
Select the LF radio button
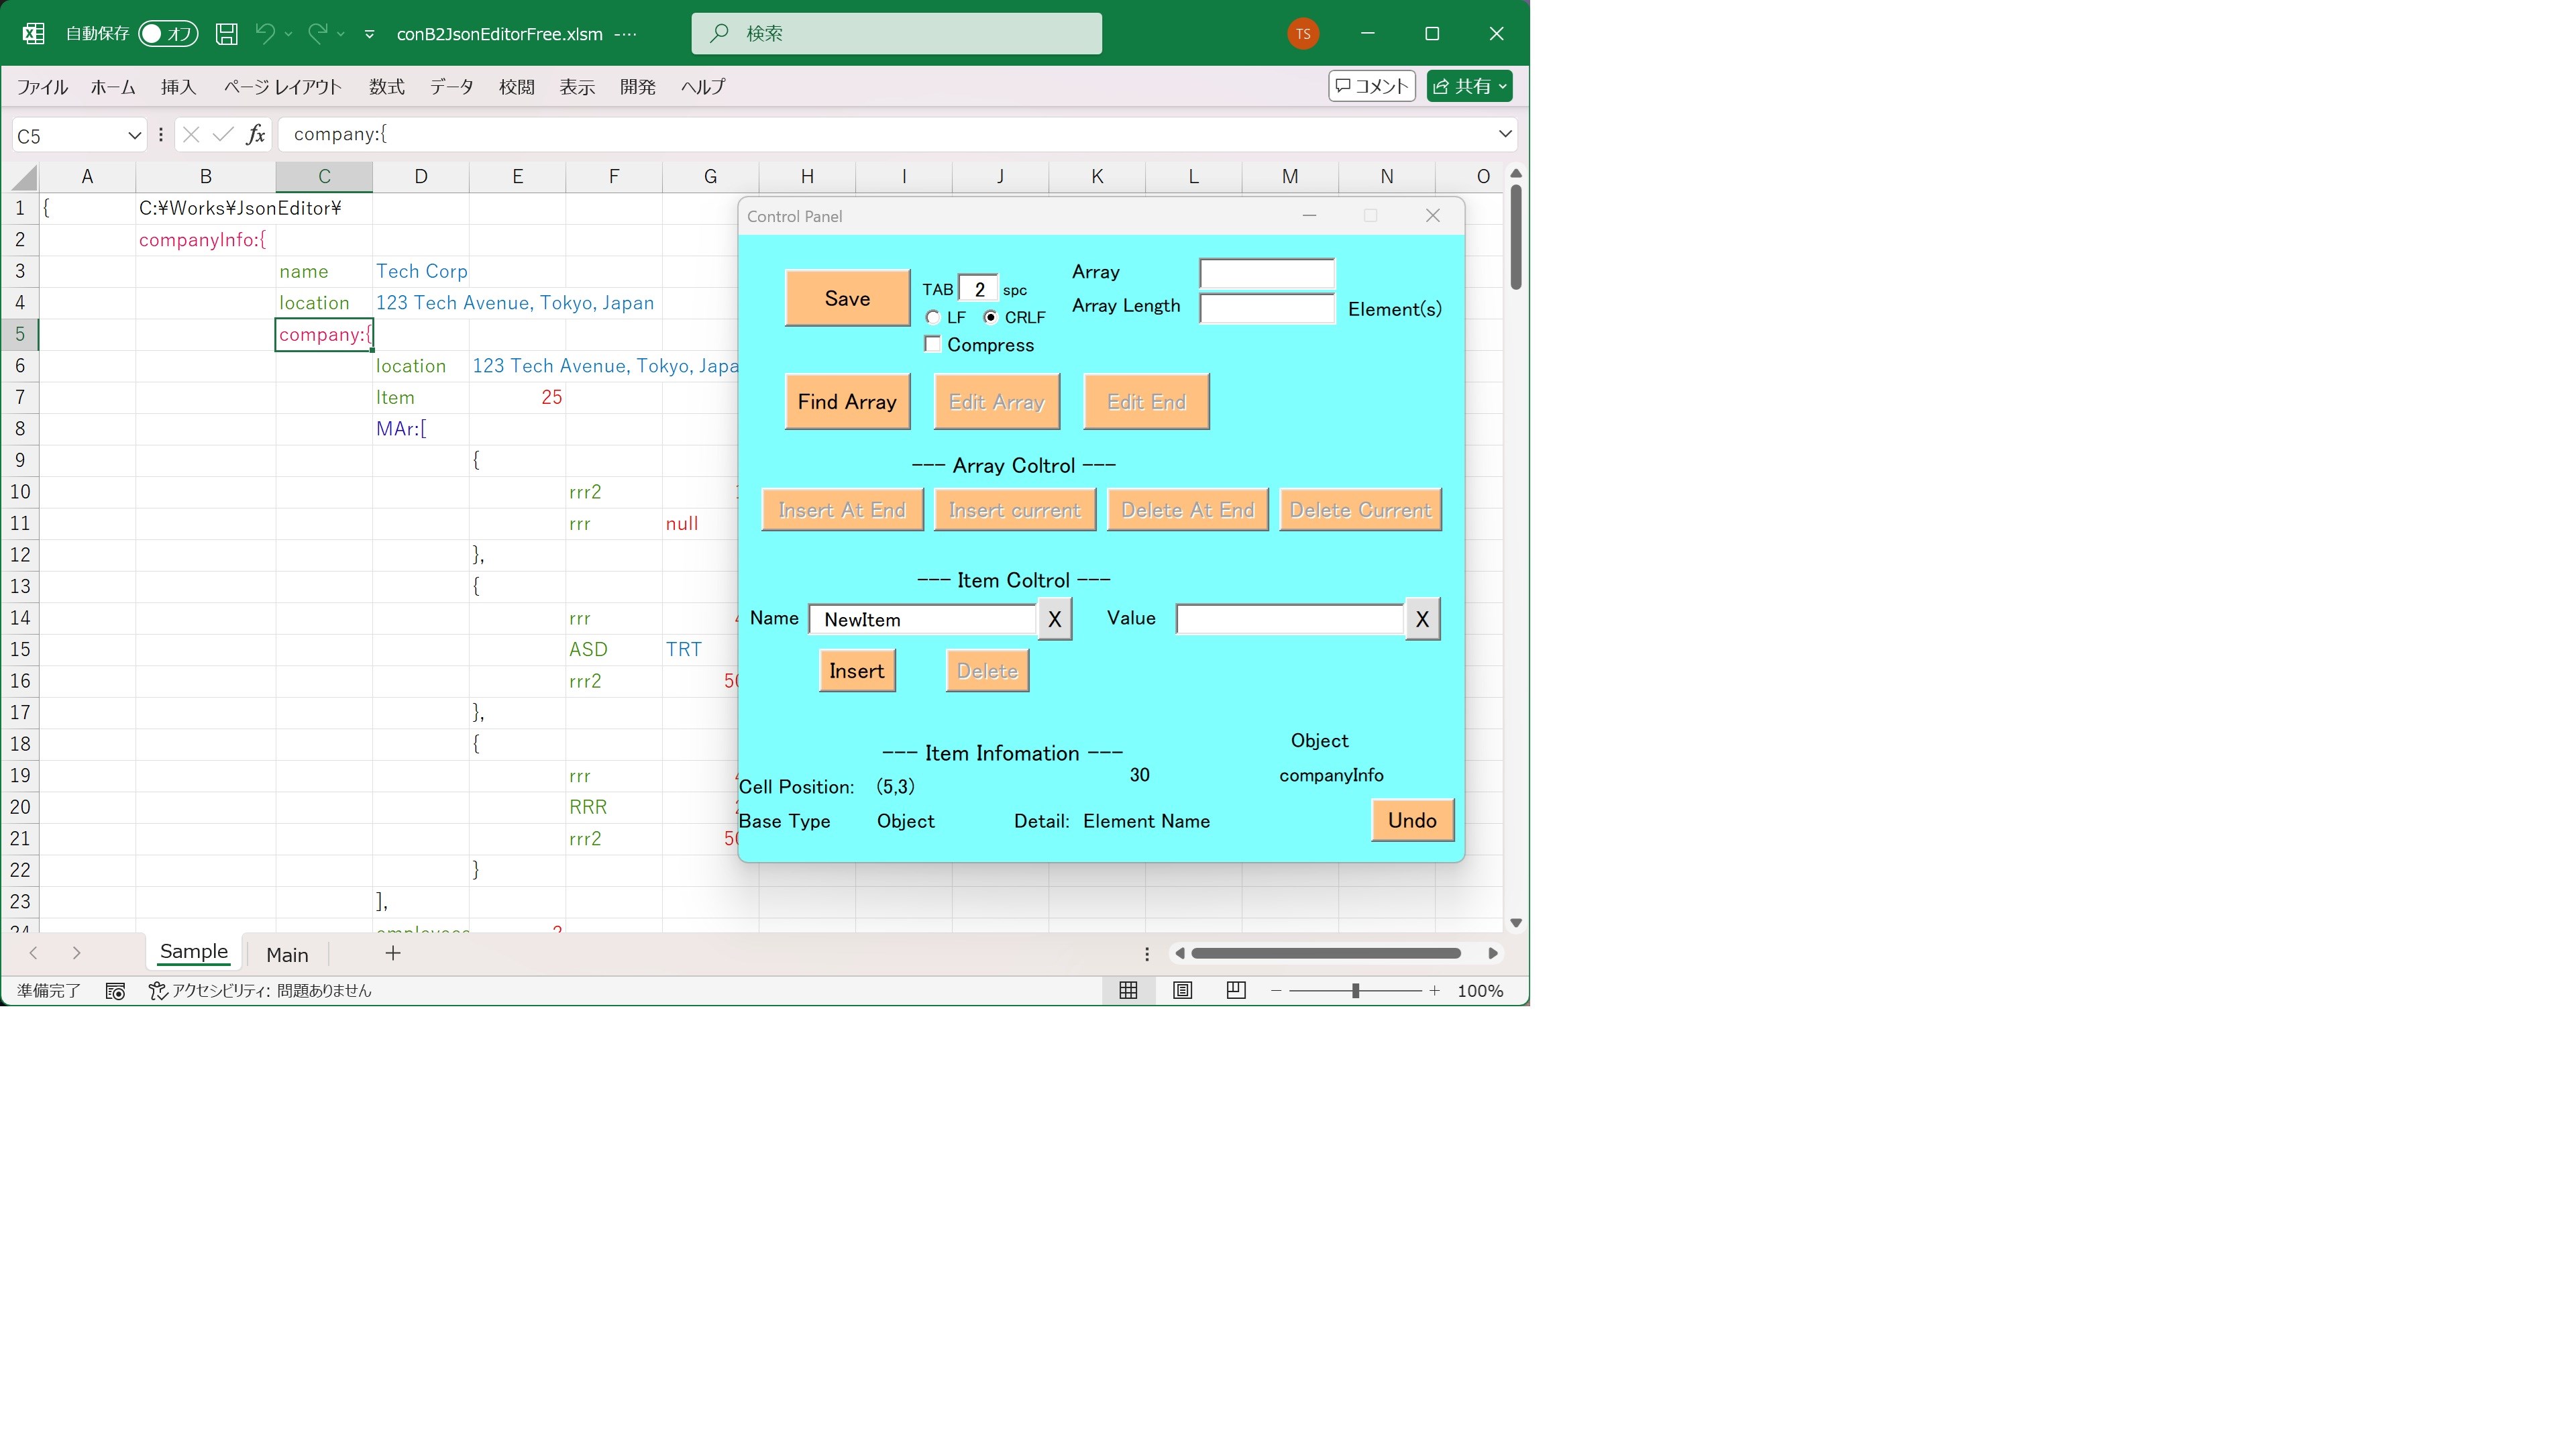933,317
